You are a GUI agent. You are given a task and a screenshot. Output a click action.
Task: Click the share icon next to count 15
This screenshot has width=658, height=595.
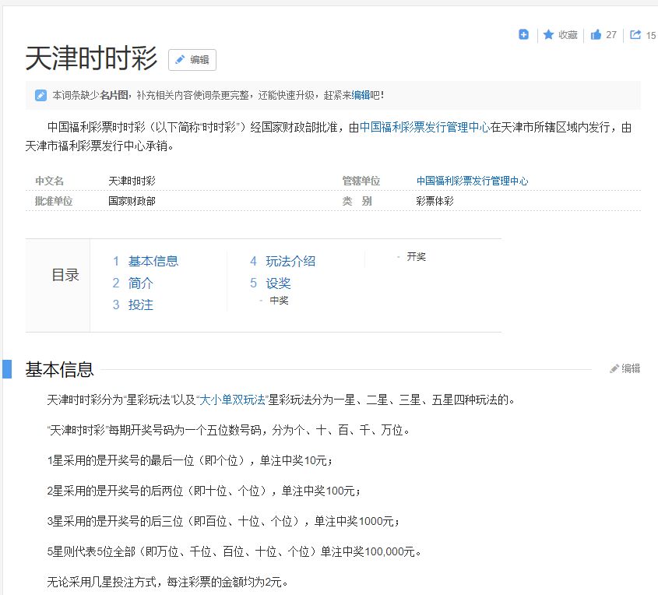pos(635,34)
